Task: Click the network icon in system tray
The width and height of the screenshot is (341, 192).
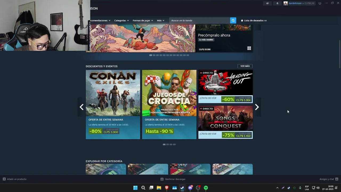Action: (314, 188)
